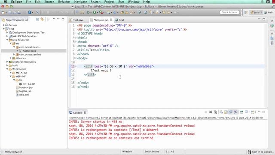Screen dimensions: 275x155
Task: Toggle Show Console on standard output change
Action: click(231, 112)
